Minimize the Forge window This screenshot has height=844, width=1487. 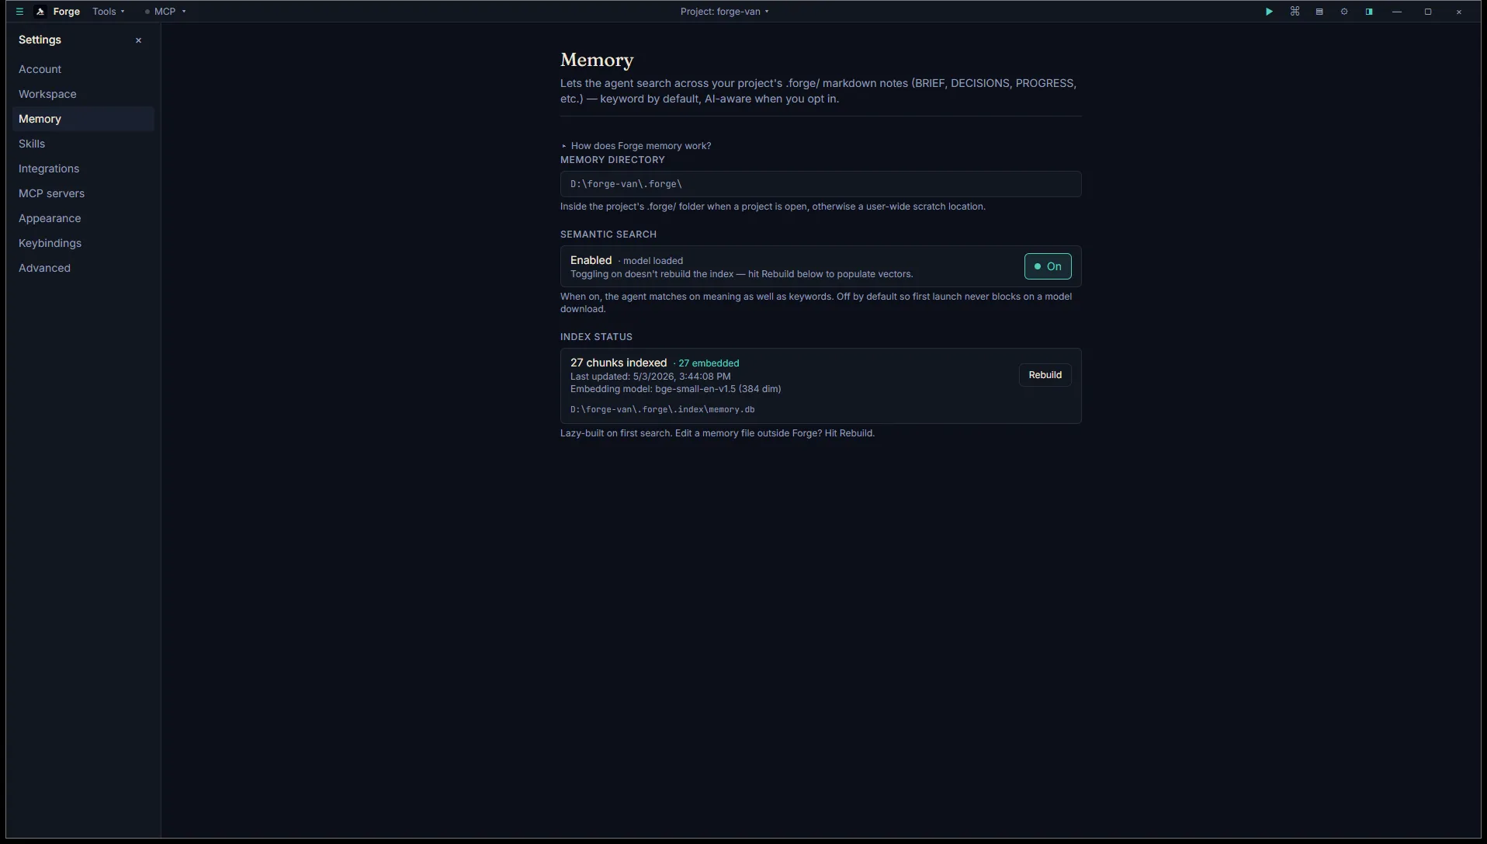(1397, 12)
